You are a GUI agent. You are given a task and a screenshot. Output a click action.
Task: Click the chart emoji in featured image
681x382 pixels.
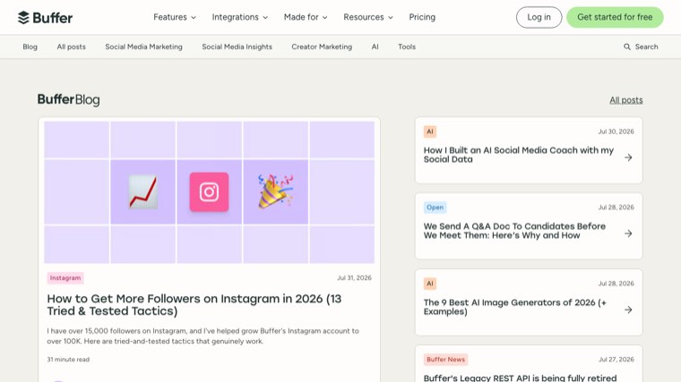[142, 192]
